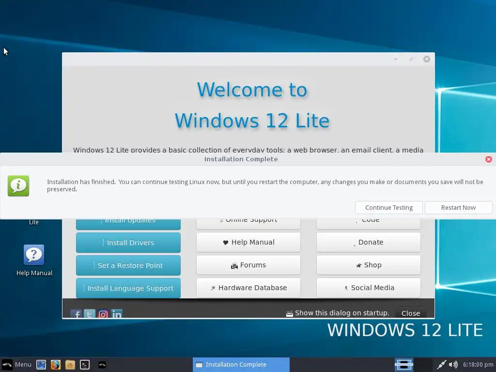
Task: Click Close in the welcome window footer
Action: (x=411, y=313)
